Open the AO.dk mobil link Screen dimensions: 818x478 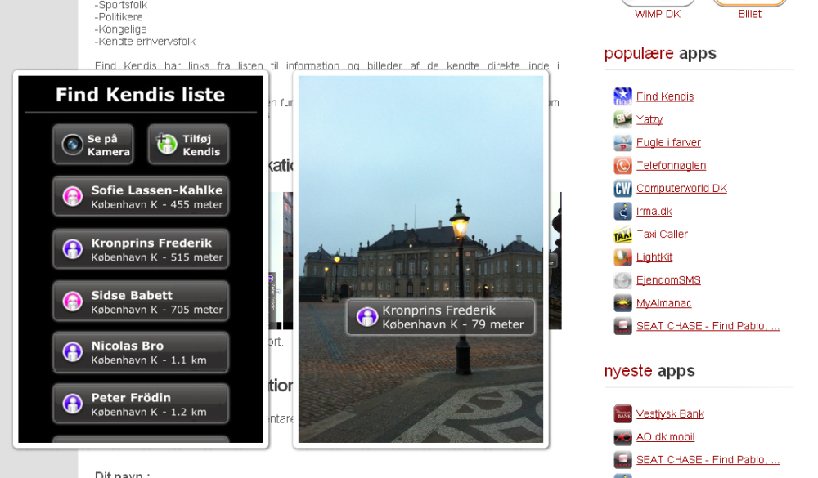(665, 437)
